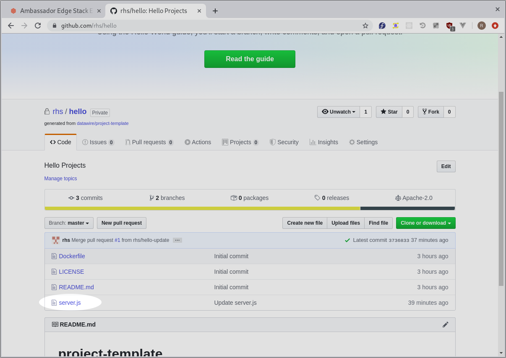Click the Fedora-style blue extension icon

pyautogui.click(x=382, y=26)
